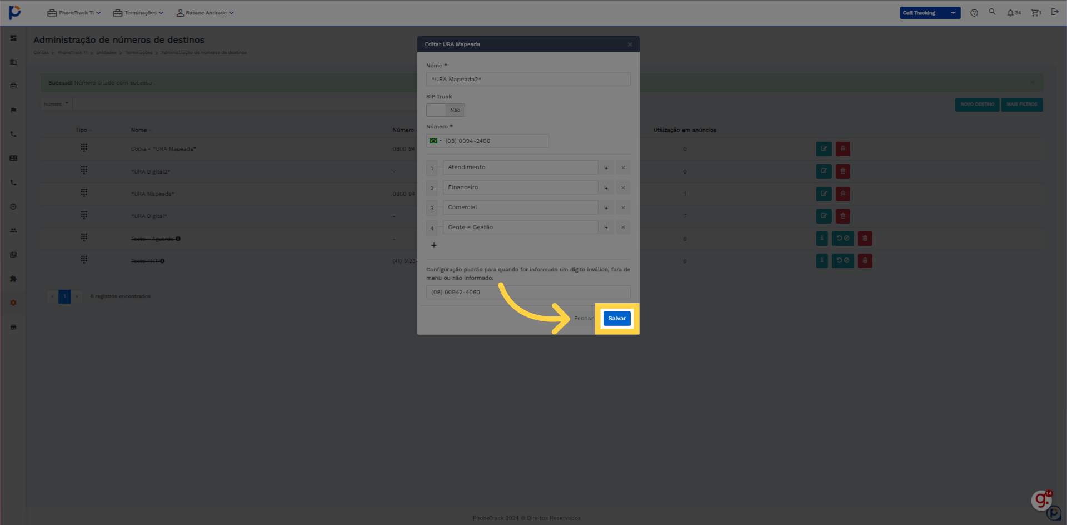Toggle the SIP Trunk switch
The width and height of the screenshot is (1067, 525).
coord(446,110)
